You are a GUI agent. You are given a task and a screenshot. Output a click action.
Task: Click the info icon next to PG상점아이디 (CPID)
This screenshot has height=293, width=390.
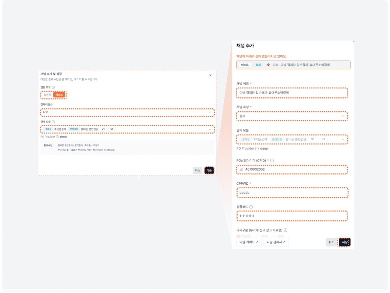[x=272, y=161]
